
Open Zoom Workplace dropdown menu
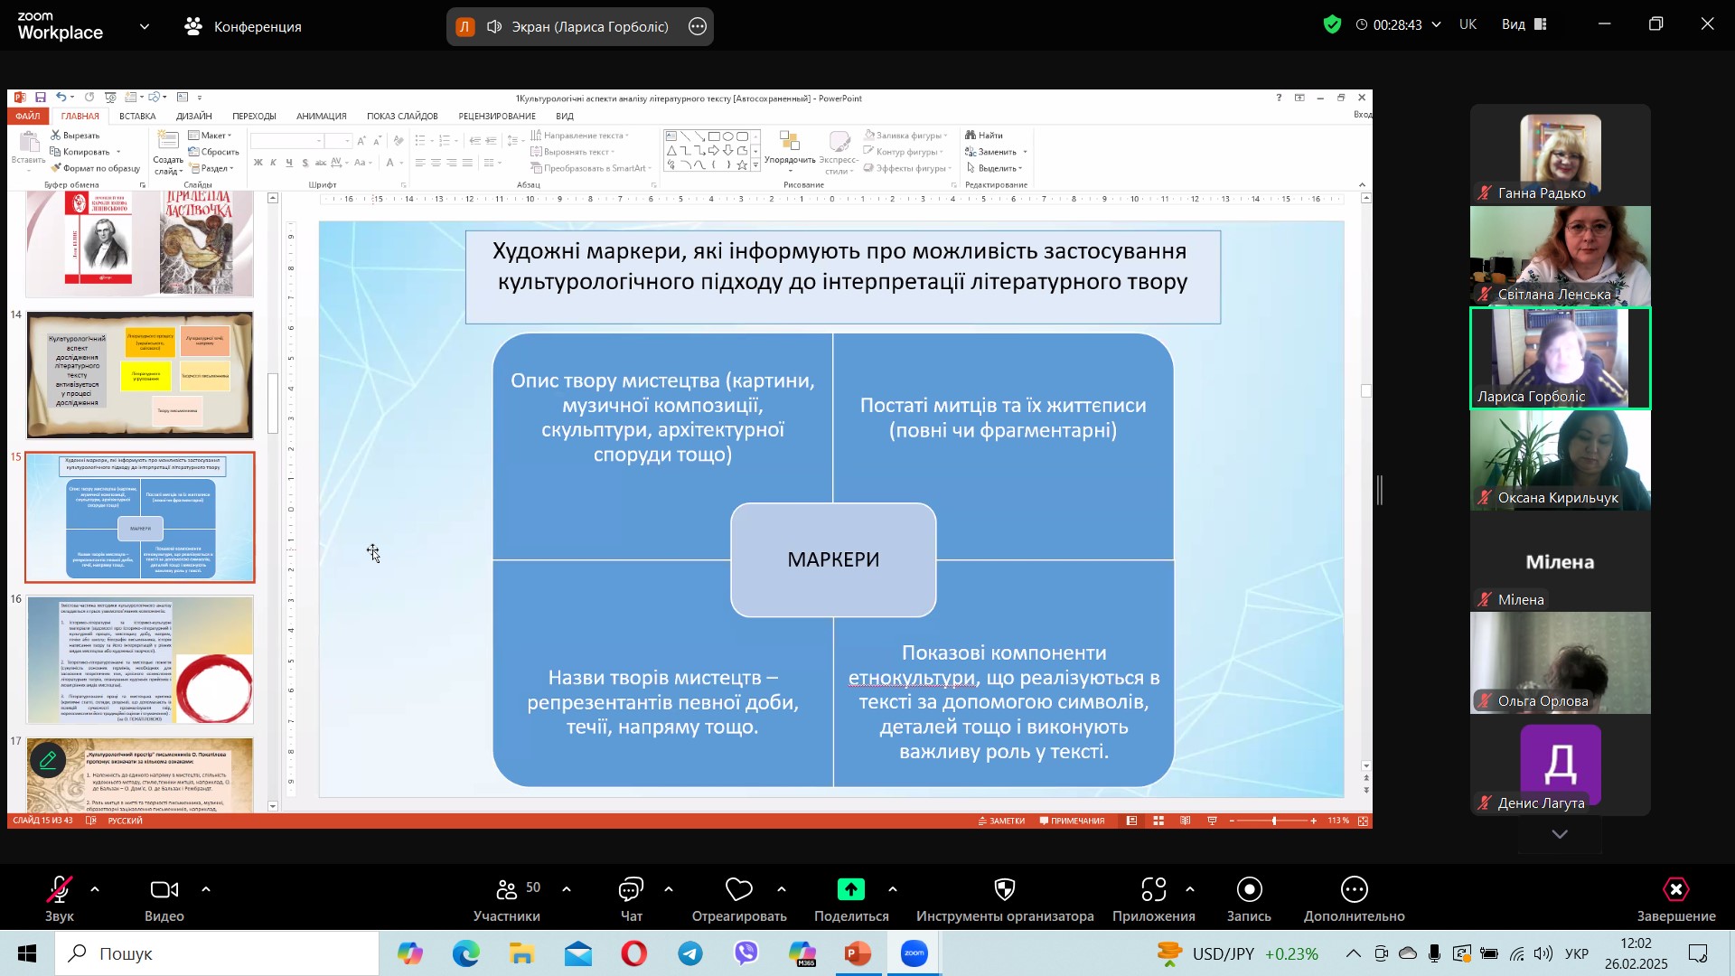coord(145,27)
